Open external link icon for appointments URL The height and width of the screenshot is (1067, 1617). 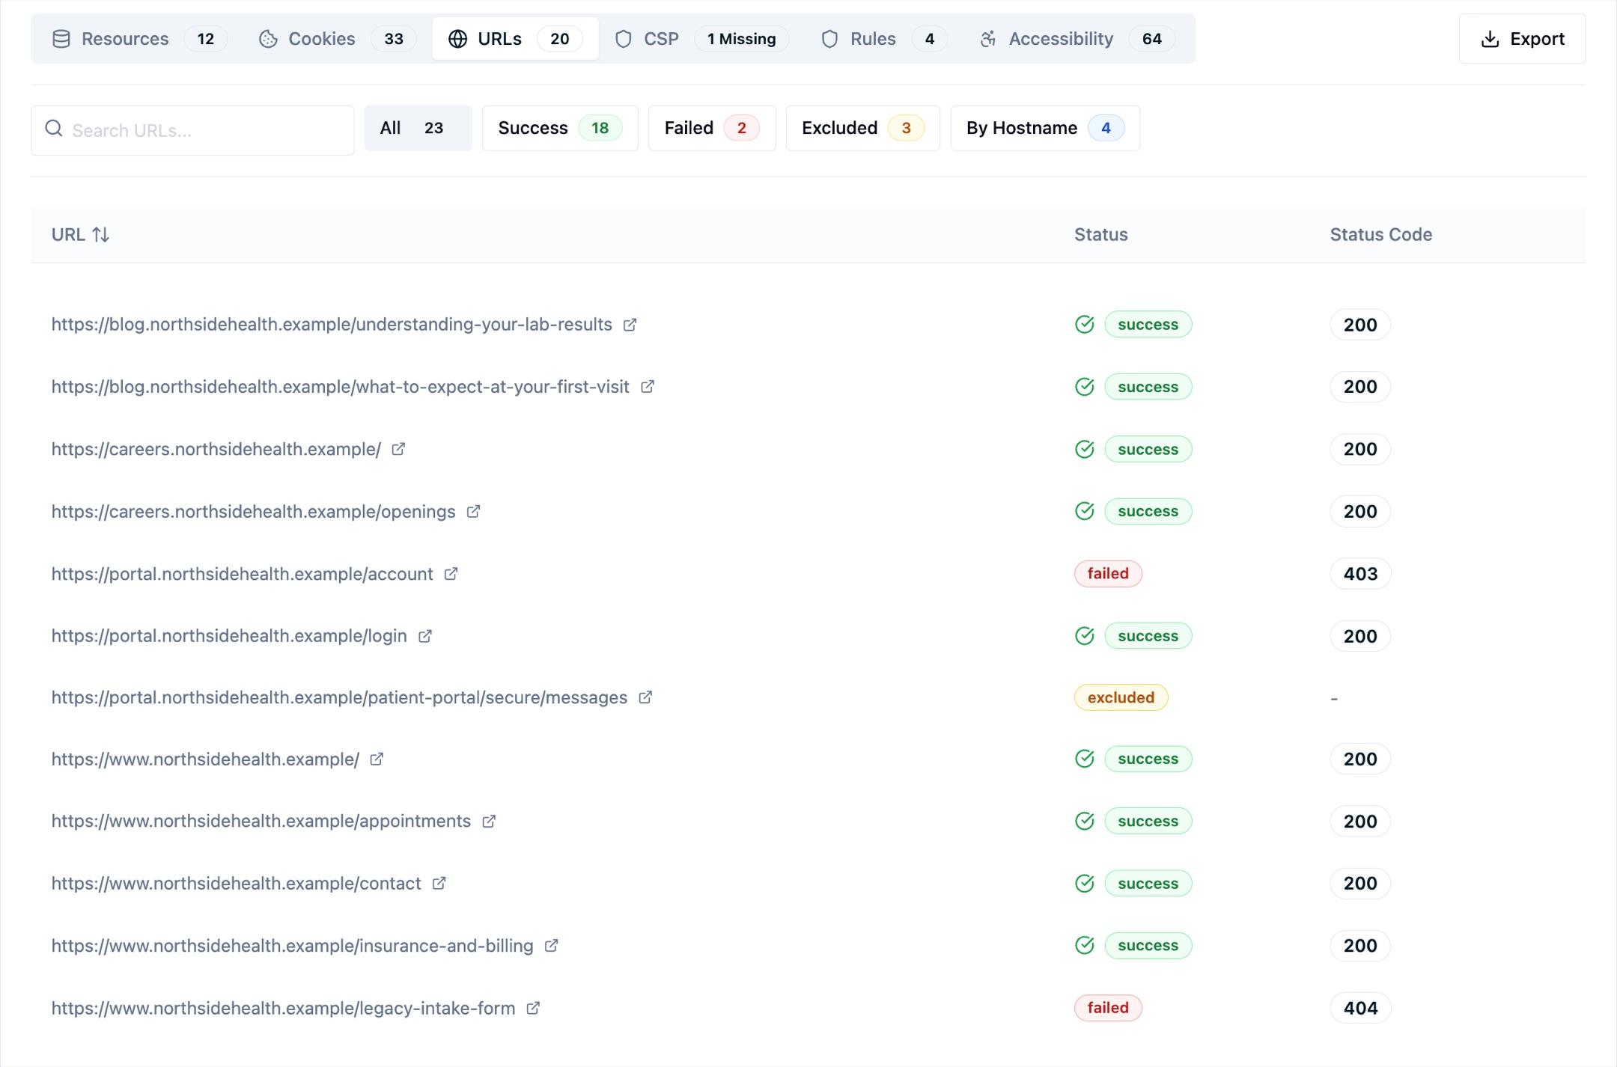[488, 822]
